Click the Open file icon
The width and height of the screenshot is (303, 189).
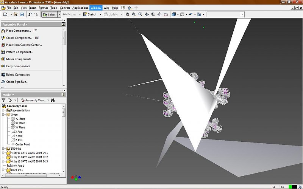tap(16, 14)
